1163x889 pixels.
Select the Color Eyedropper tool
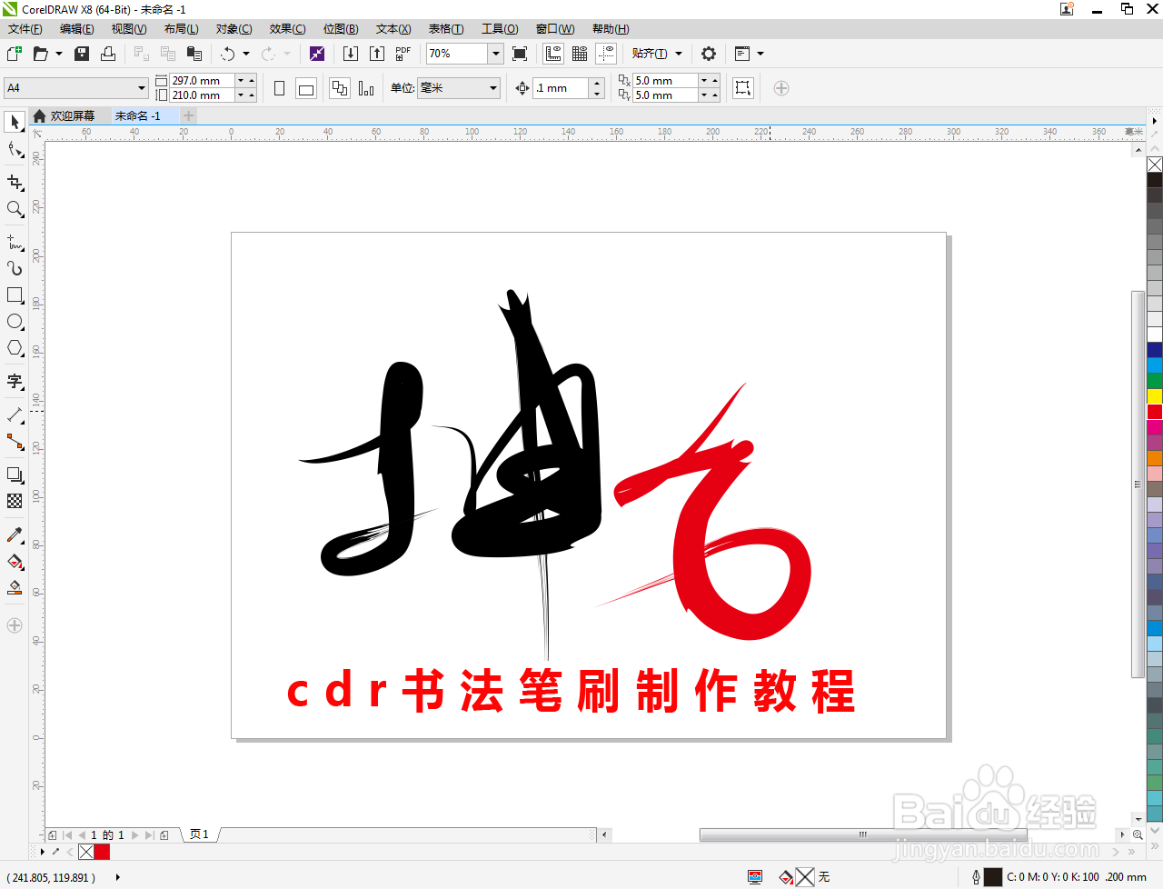pyautogui.click(x=15, y=534)
